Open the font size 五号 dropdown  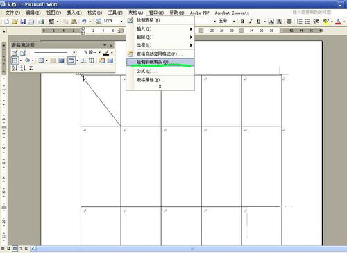pos(234,22)
